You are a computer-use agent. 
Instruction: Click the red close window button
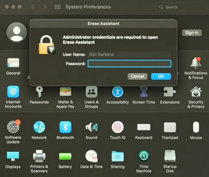7,7
